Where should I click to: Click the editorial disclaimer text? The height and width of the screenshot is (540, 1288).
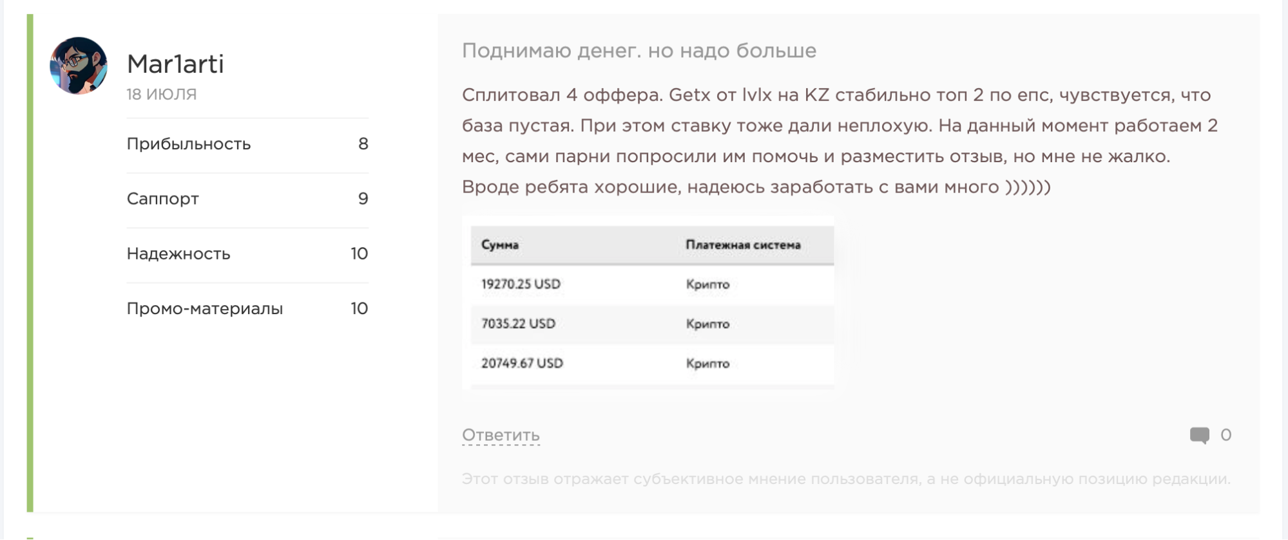(x=846, y=479)
